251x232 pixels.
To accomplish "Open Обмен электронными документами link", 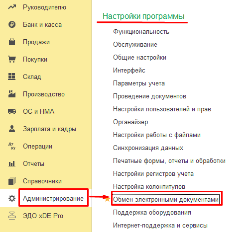I will click(x=166, y=200).
